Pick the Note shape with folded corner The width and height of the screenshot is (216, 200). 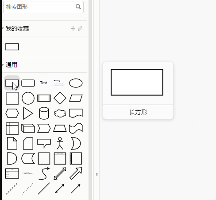(x=12, y=143)
